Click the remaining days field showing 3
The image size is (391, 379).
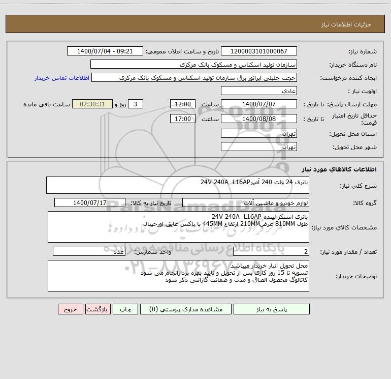click(136, 104)
